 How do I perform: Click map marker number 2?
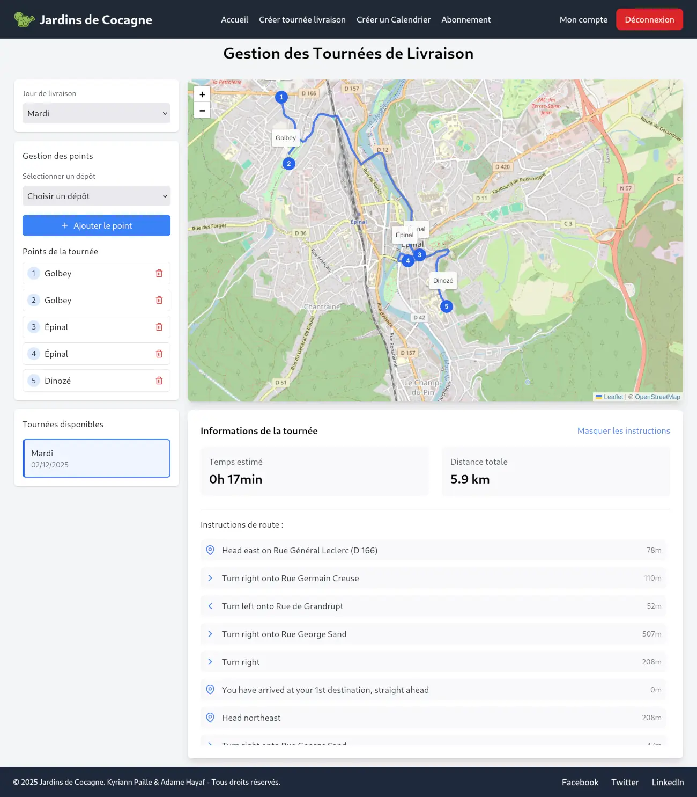[289, 164]
